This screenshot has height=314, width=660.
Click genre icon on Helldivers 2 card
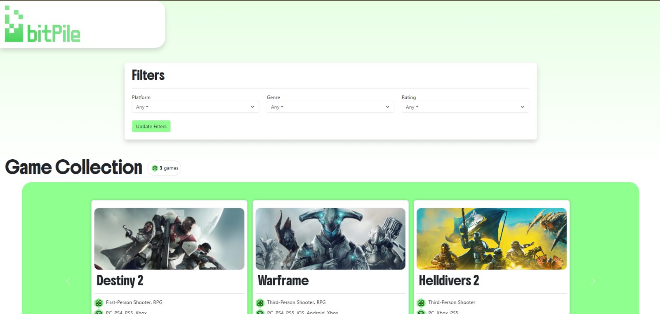(421, 303)
